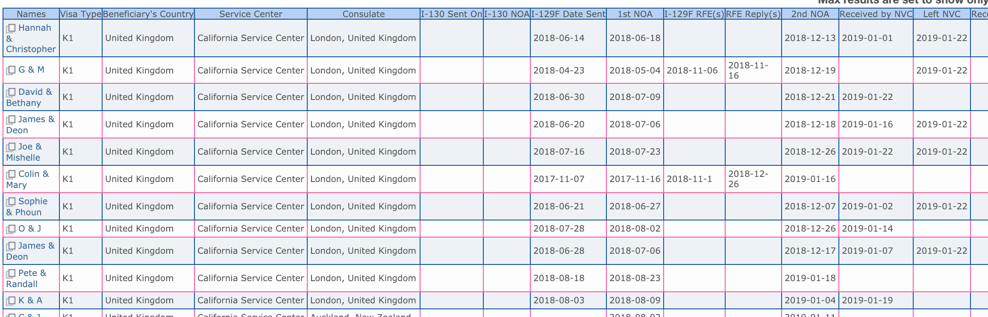The image size is (988, 317).
Task: Open the Hannah & Christopher profile link
Action: pyautogui.click(x=31, y=38)
